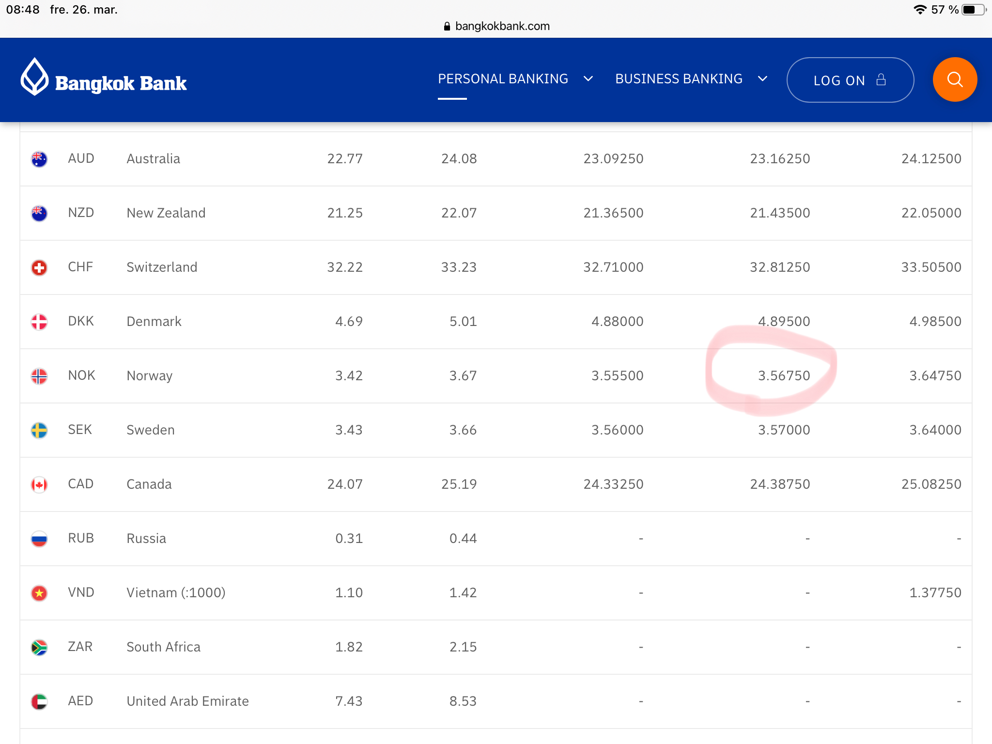Open the BUSINESS BANKING menu
Image resolution: width=992 pixels, height=744 pixels.
click(679, 79)
